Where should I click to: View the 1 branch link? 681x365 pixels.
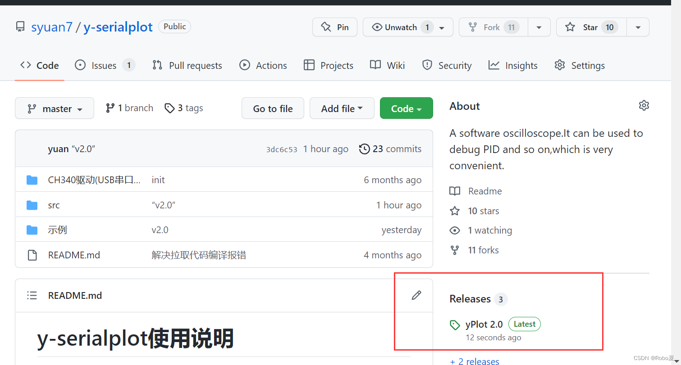(x=129, y=108)
